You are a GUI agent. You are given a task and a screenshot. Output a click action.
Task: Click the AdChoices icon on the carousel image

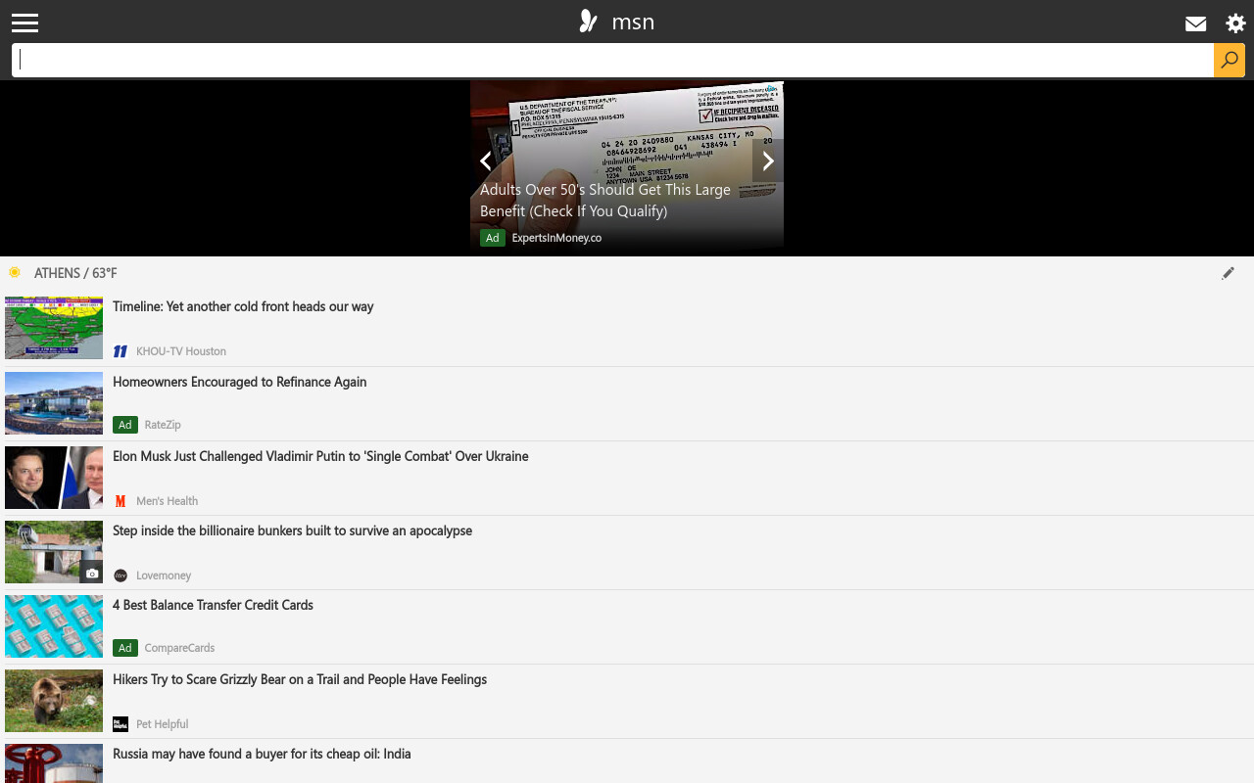[772, 89]
